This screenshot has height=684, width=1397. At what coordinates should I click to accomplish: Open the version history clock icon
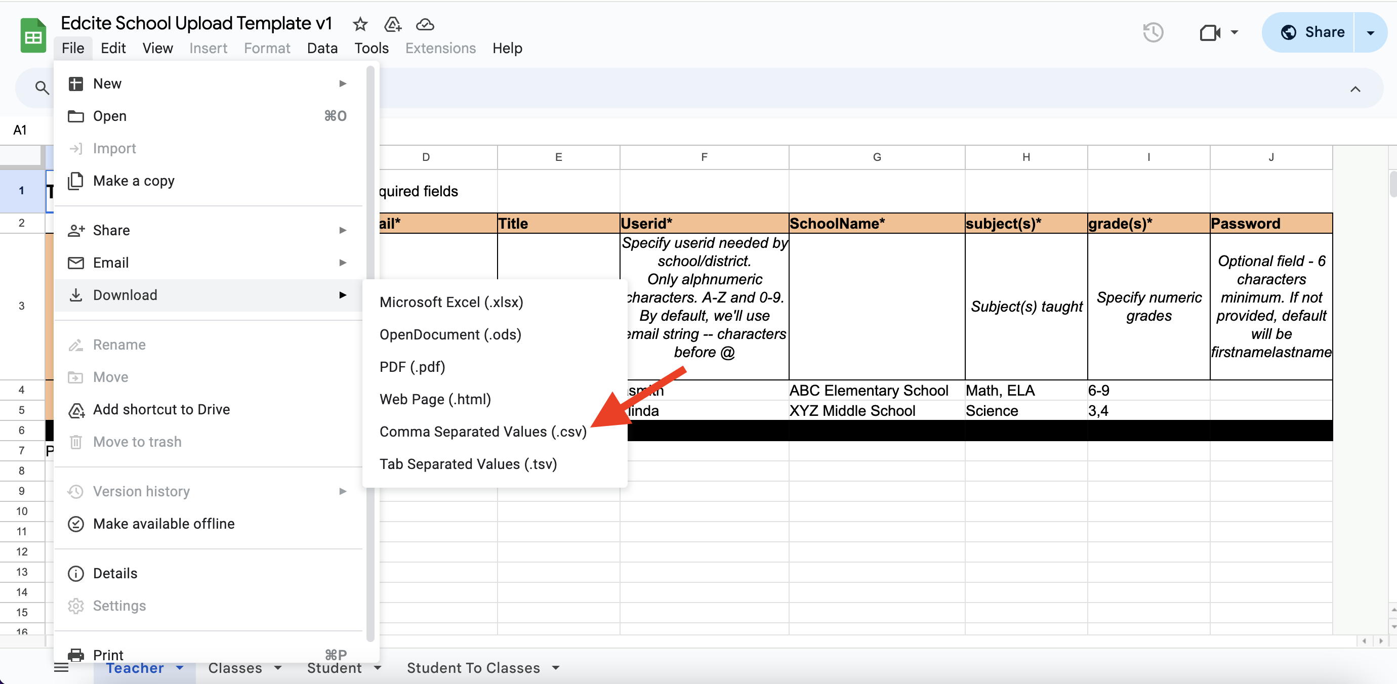1153,32
